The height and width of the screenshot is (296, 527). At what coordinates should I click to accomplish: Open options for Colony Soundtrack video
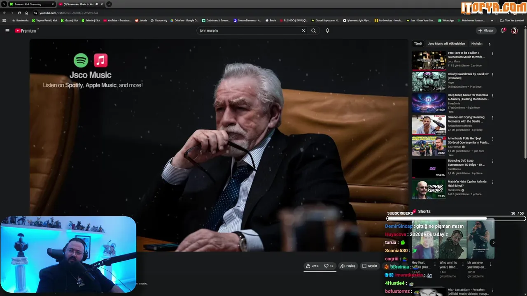[x=492, y=75]
